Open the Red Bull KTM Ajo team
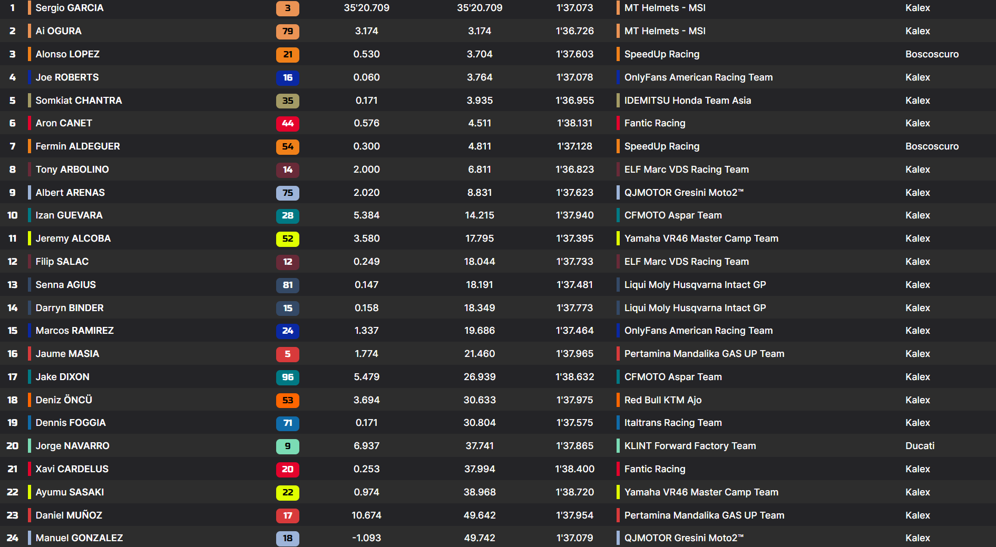The height and width of the screenshot is (547, 996). [x=662, y=400]
